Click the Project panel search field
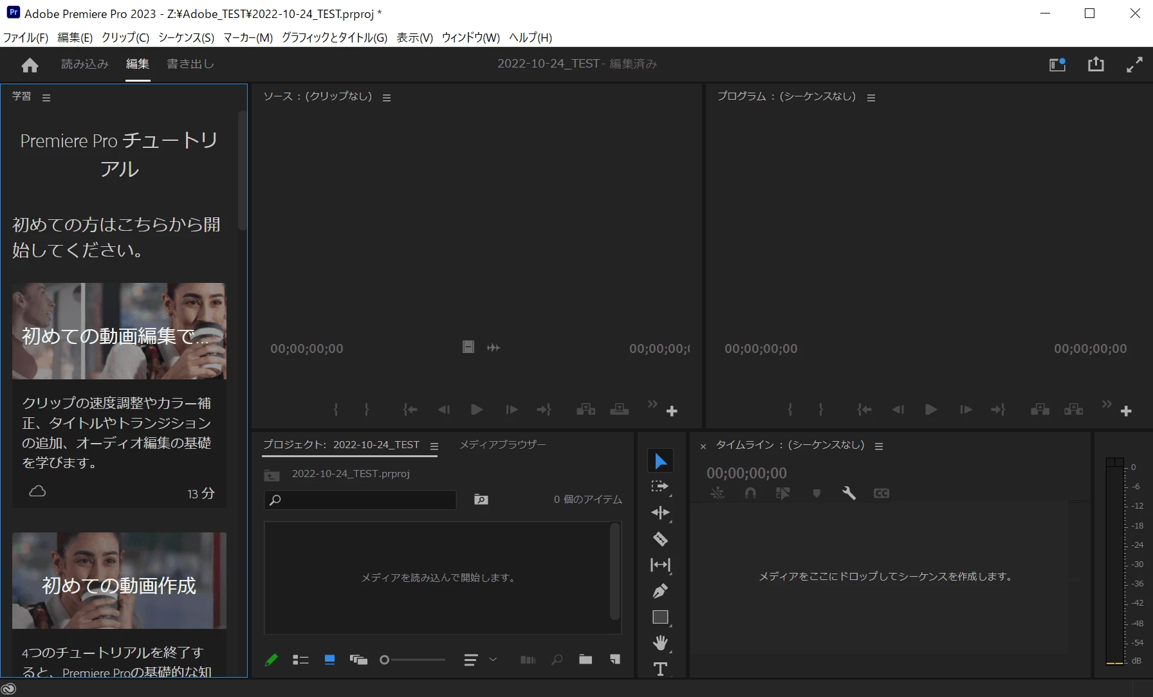Image resolution: width=1153 pixels, height=697 pixels. click(360, 500)
